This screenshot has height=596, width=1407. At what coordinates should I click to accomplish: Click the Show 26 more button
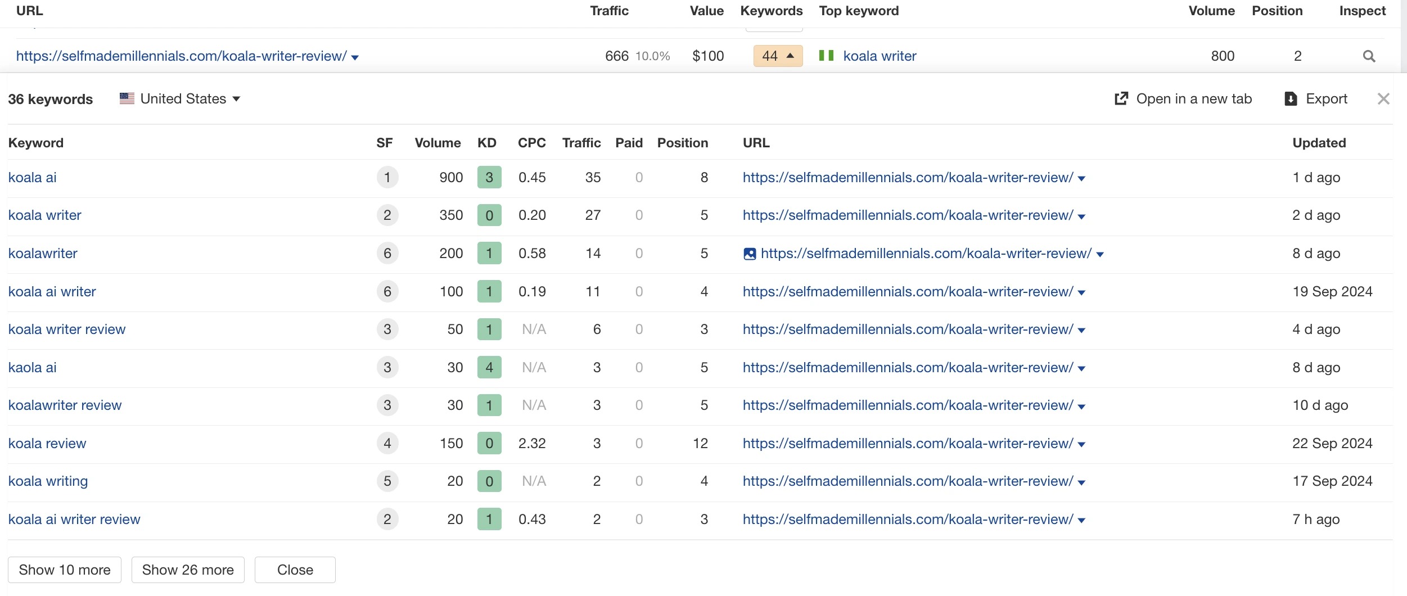tap(188, 570)
